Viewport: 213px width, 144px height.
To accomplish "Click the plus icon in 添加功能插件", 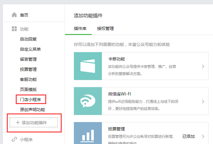I will pyautogui.click(x=18, y=122).
